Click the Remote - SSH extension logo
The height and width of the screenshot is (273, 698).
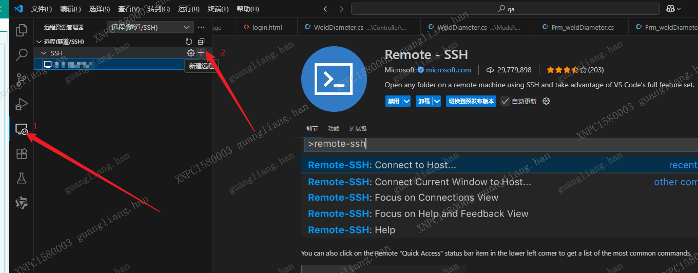coord(334,79)
